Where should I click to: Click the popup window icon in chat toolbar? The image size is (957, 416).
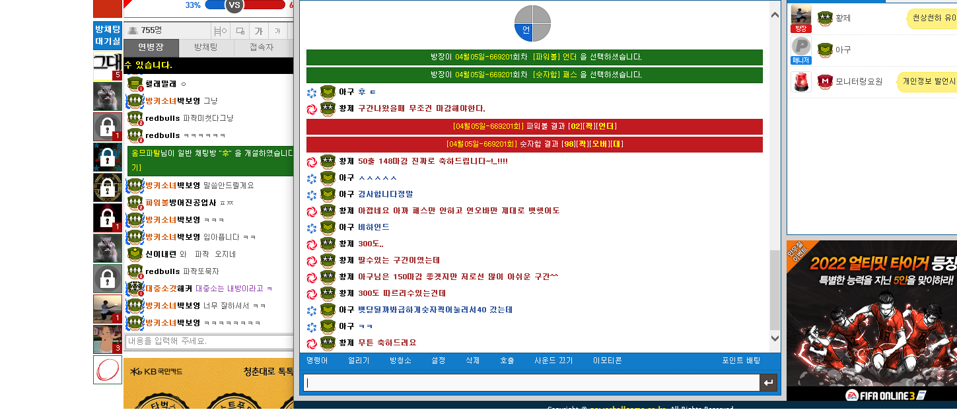tap(240, 30)
